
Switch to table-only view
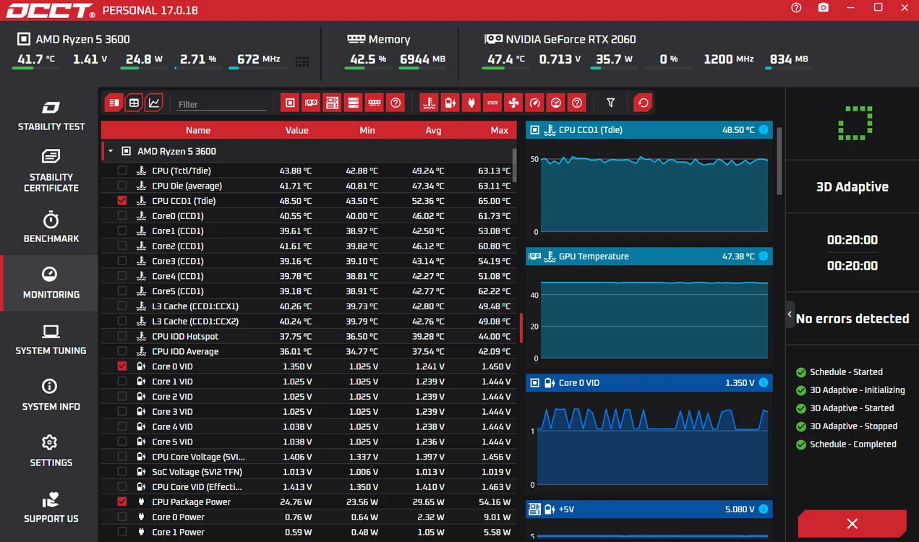point(134,103)
